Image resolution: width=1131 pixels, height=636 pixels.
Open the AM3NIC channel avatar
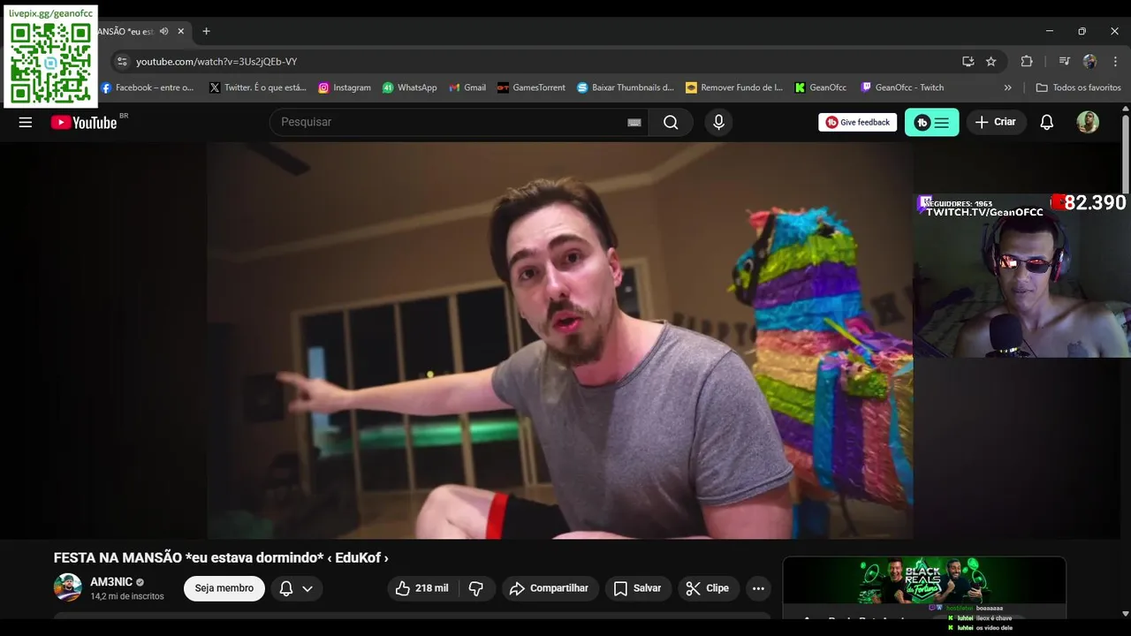(x=68, y=587)
